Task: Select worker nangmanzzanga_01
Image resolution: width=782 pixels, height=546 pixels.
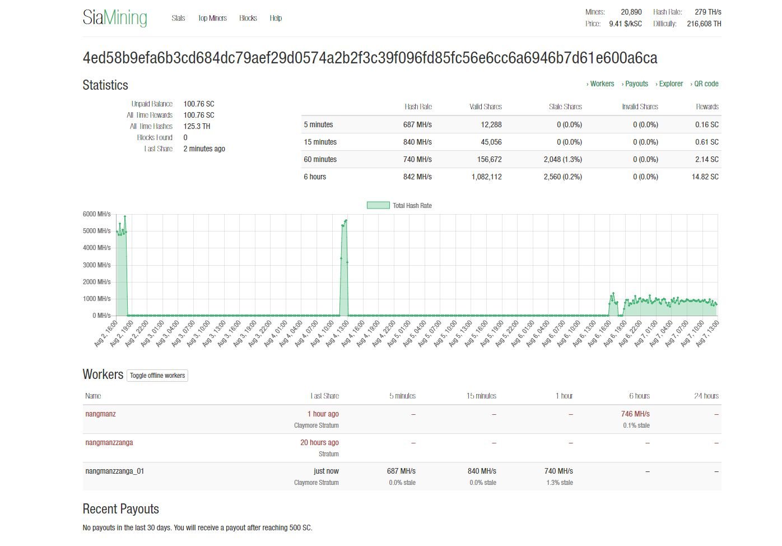Action: (x=114, y=471)
